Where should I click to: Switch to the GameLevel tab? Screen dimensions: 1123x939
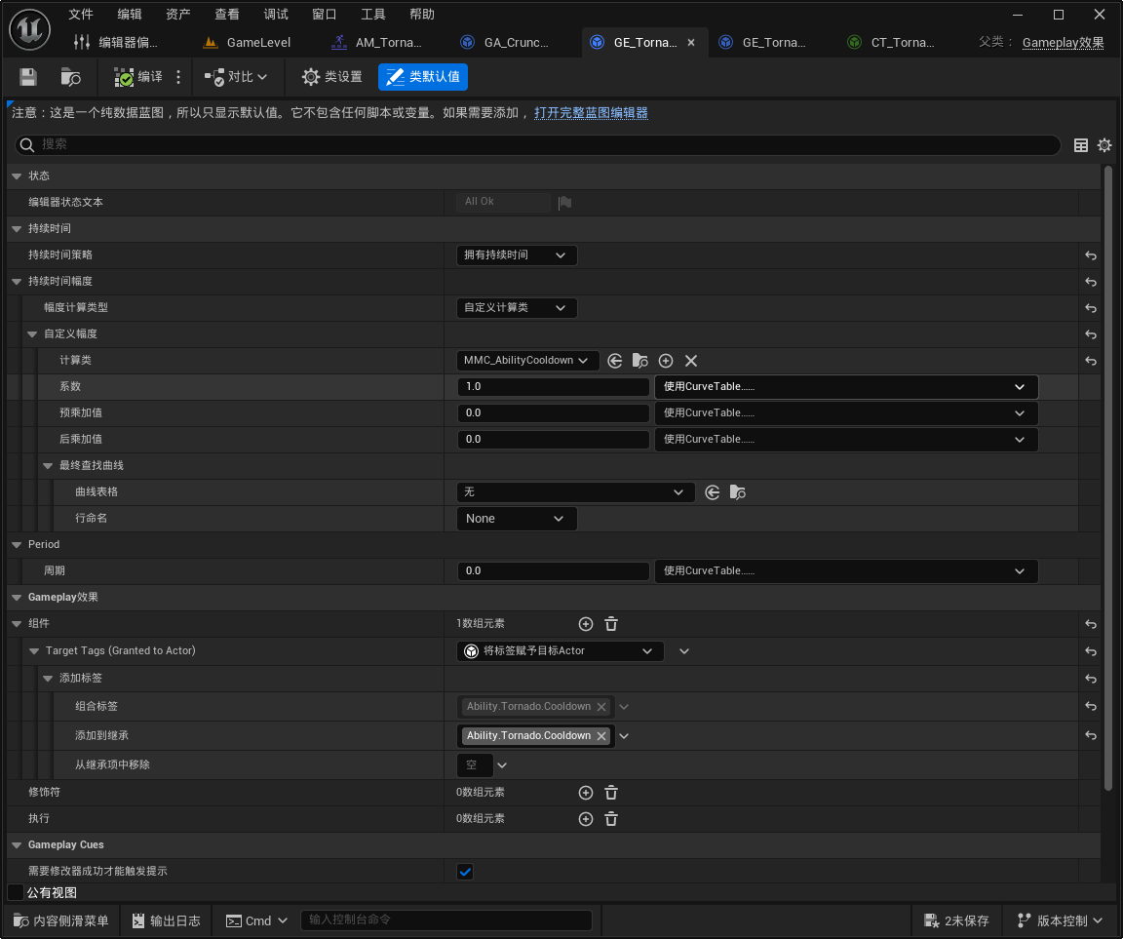248,43
